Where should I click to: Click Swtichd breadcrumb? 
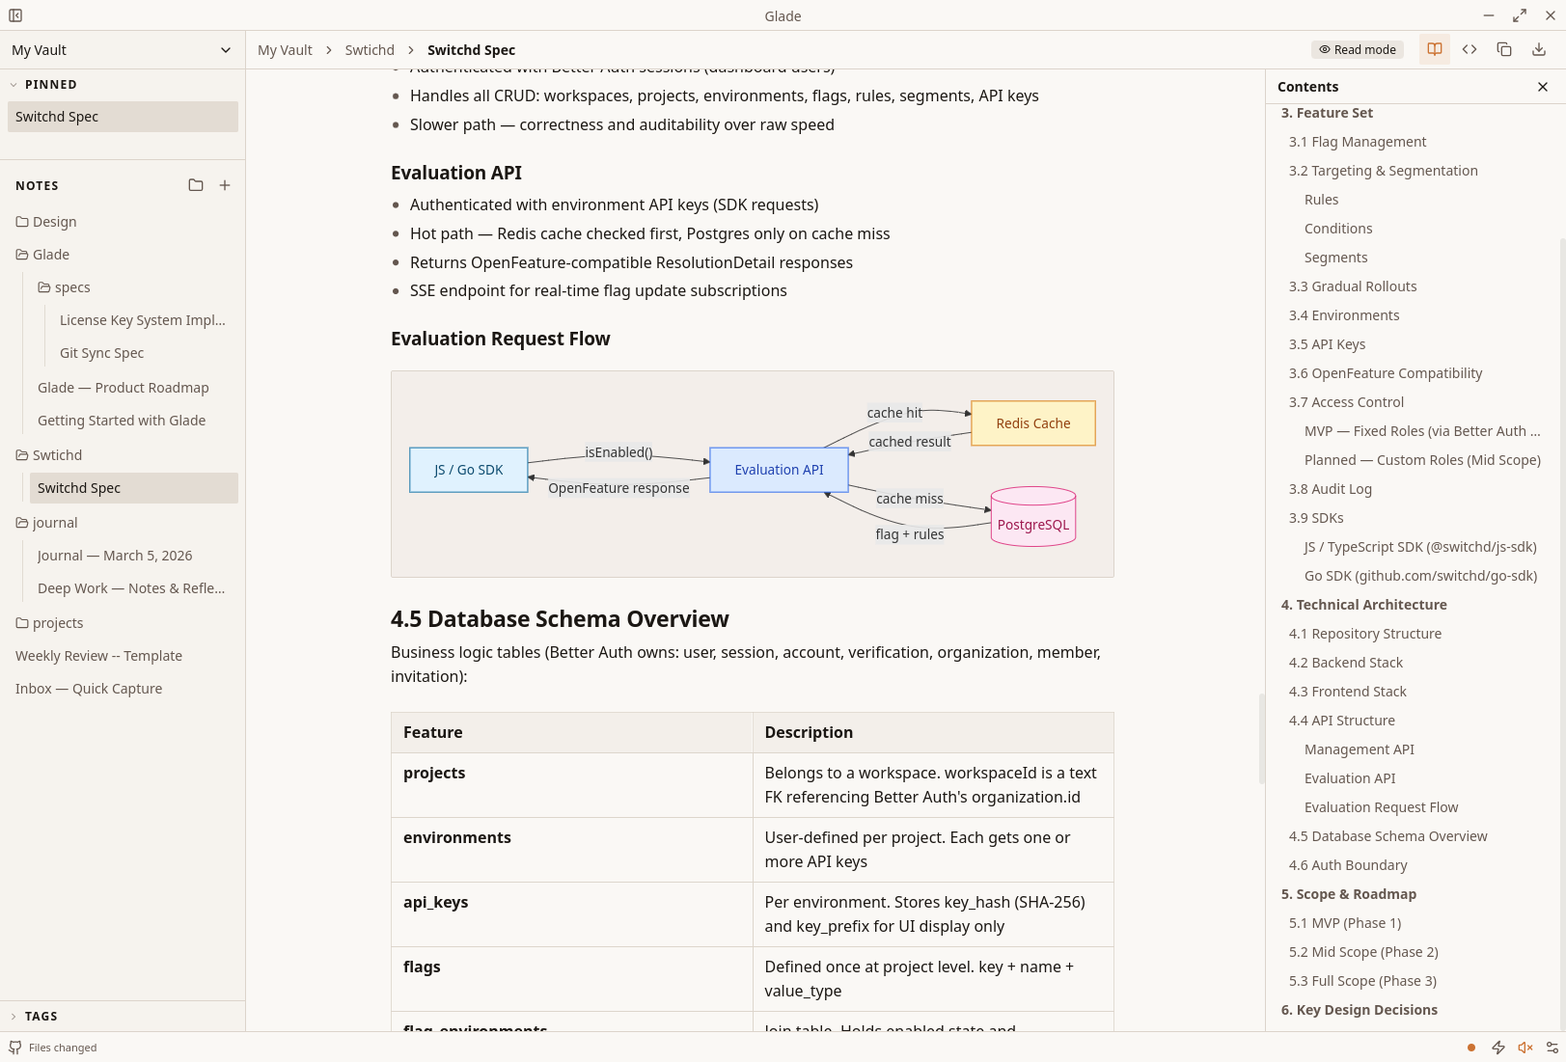(370, 50)
